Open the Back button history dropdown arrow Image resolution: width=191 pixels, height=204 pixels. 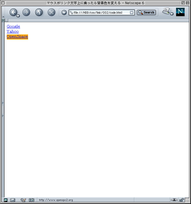click(x=18, y=16)
